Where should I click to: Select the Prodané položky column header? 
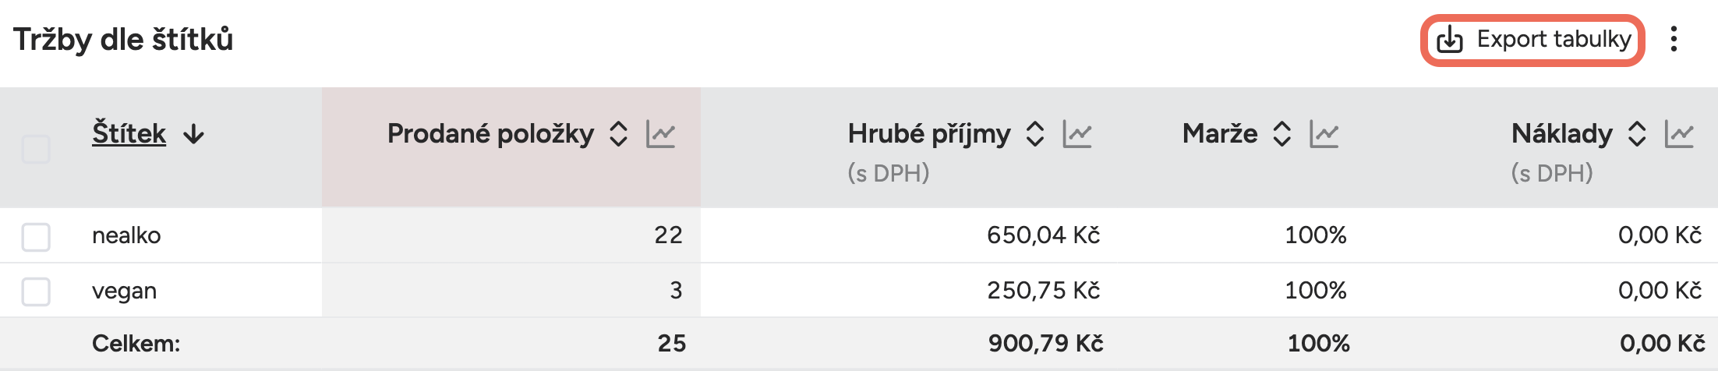click(x=490, y=134)
